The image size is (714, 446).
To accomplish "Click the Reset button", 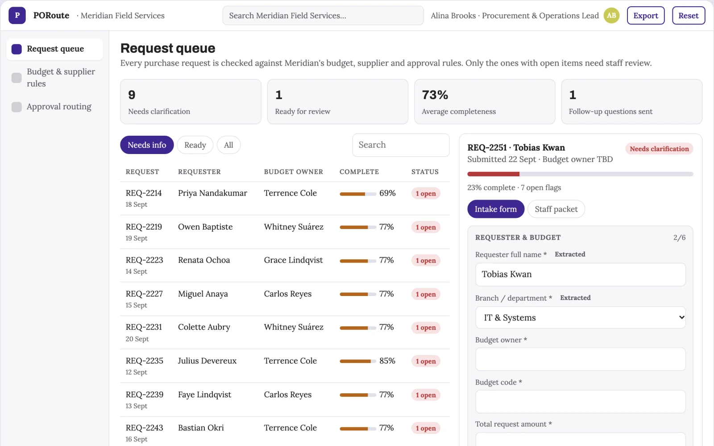I will coord(689,16).
